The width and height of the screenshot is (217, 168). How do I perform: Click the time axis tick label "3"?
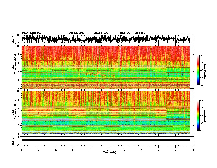click(x=73, y=150)
